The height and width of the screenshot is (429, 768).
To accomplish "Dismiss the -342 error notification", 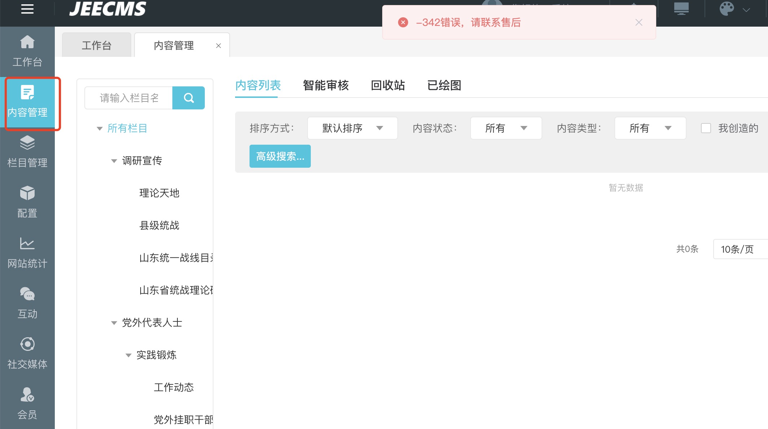I will [x=639, y=23].
